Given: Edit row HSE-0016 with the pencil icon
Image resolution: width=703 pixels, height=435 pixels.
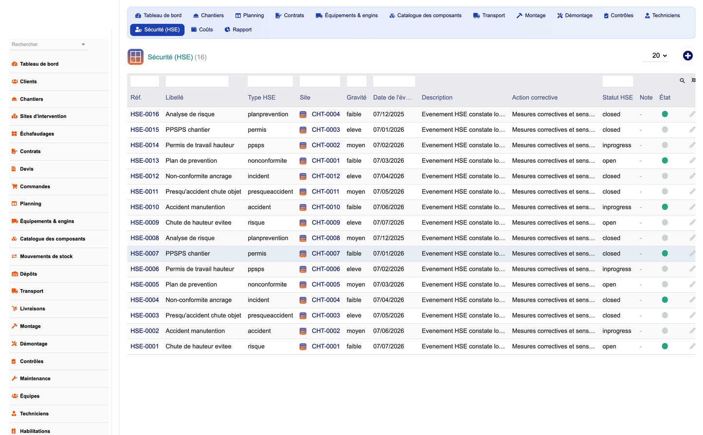Looking at the screenshot, I should point(692,114).
